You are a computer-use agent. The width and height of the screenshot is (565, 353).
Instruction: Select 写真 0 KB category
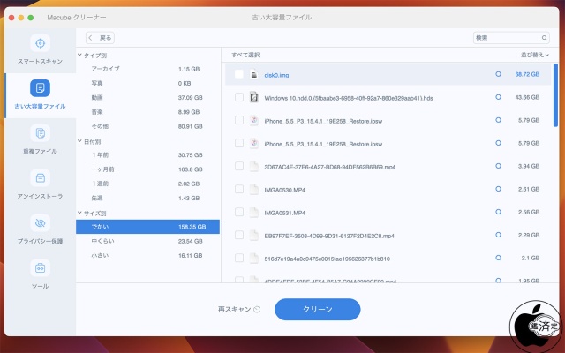(x=147, y=83)
